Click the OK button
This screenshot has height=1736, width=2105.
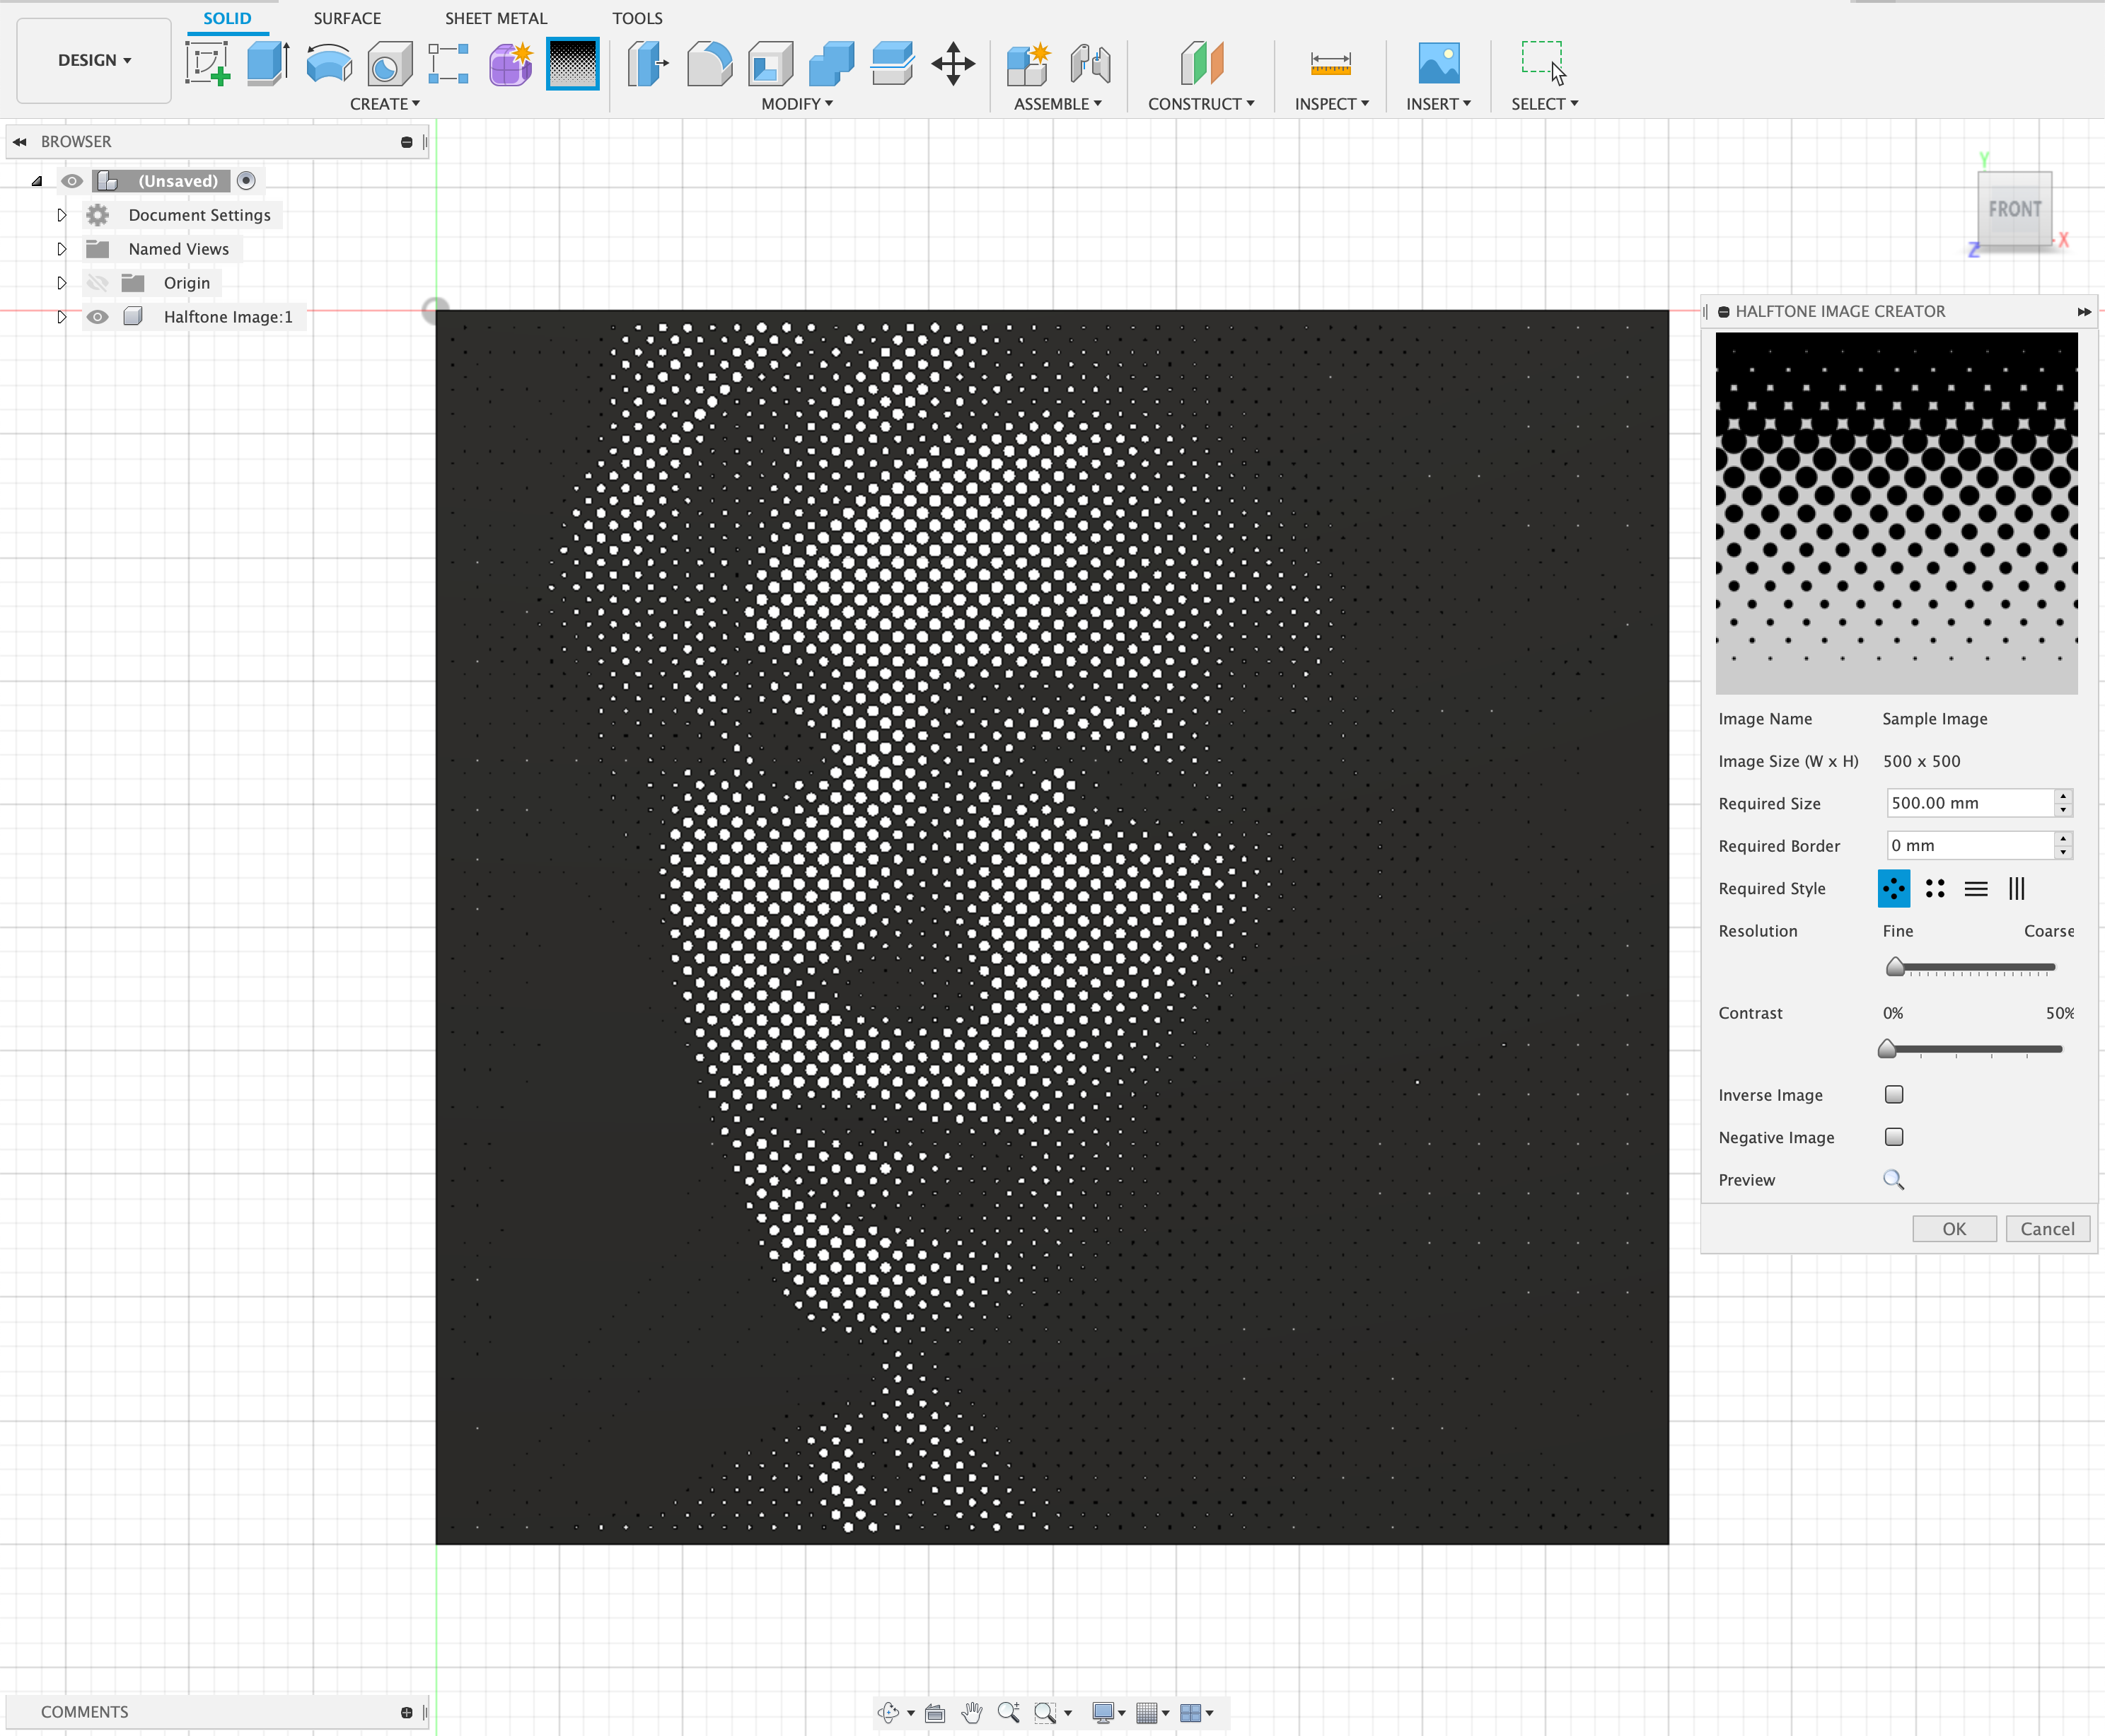click(x=1953, y=1228)
